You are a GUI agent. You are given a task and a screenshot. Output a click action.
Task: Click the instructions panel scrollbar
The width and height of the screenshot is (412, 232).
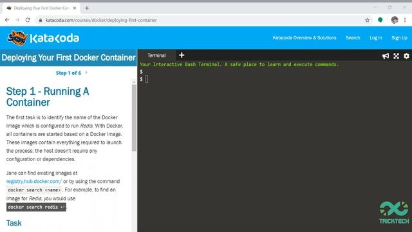134,118
